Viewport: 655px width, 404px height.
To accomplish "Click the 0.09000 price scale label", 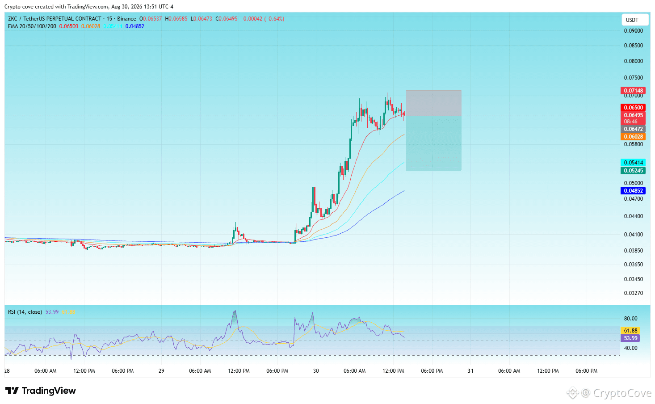I will point(634,31).
